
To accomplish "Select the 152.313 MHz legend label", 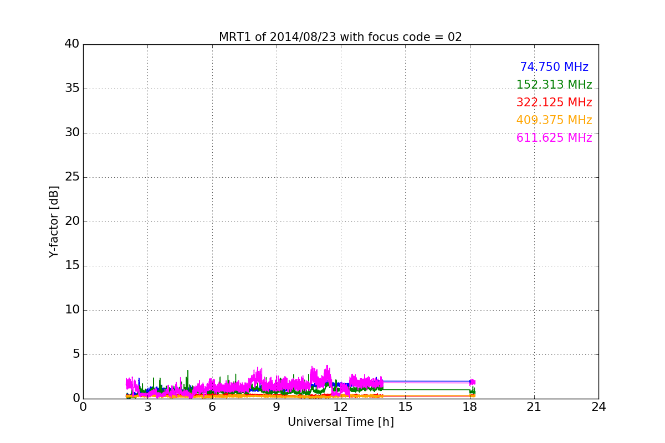I will pos(554,85).
